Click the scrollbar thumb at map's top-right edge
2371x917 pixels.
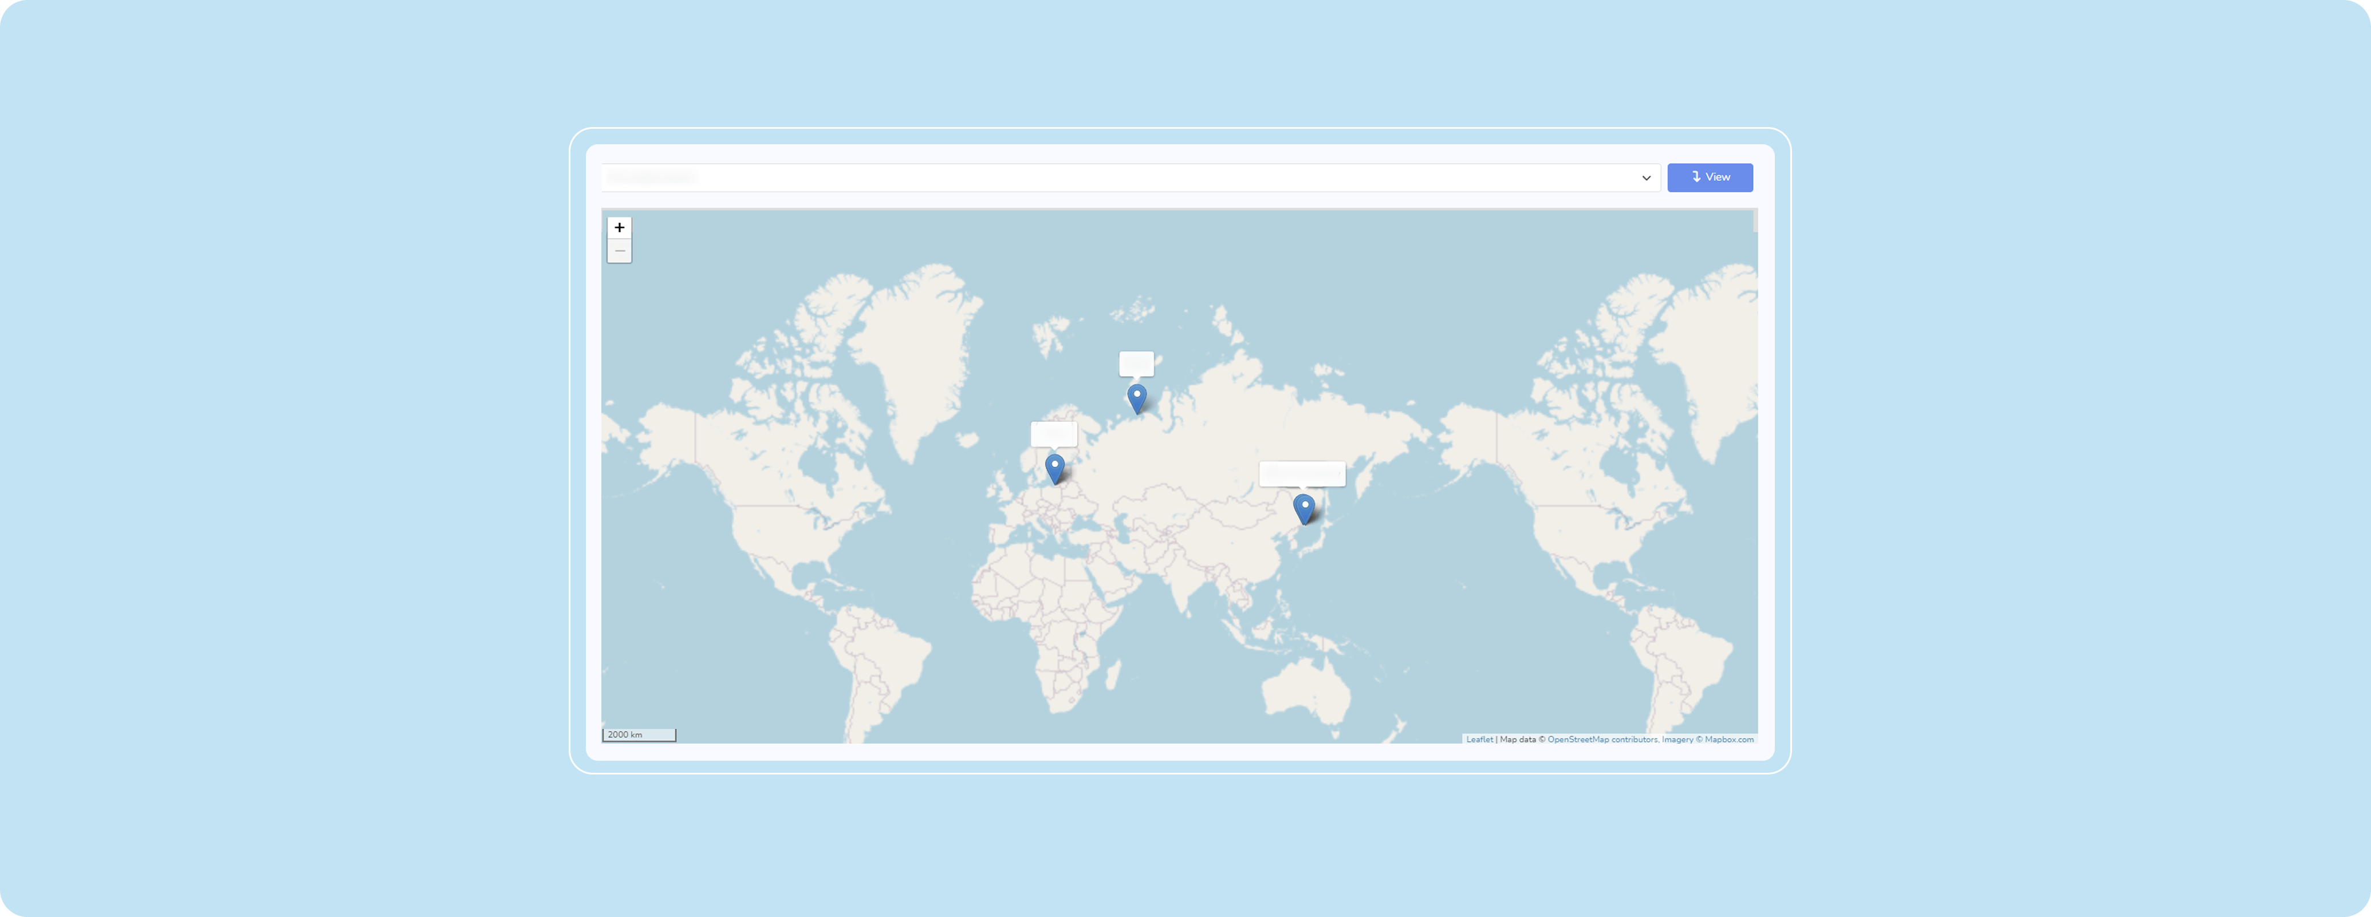(x=1755, y=221)
